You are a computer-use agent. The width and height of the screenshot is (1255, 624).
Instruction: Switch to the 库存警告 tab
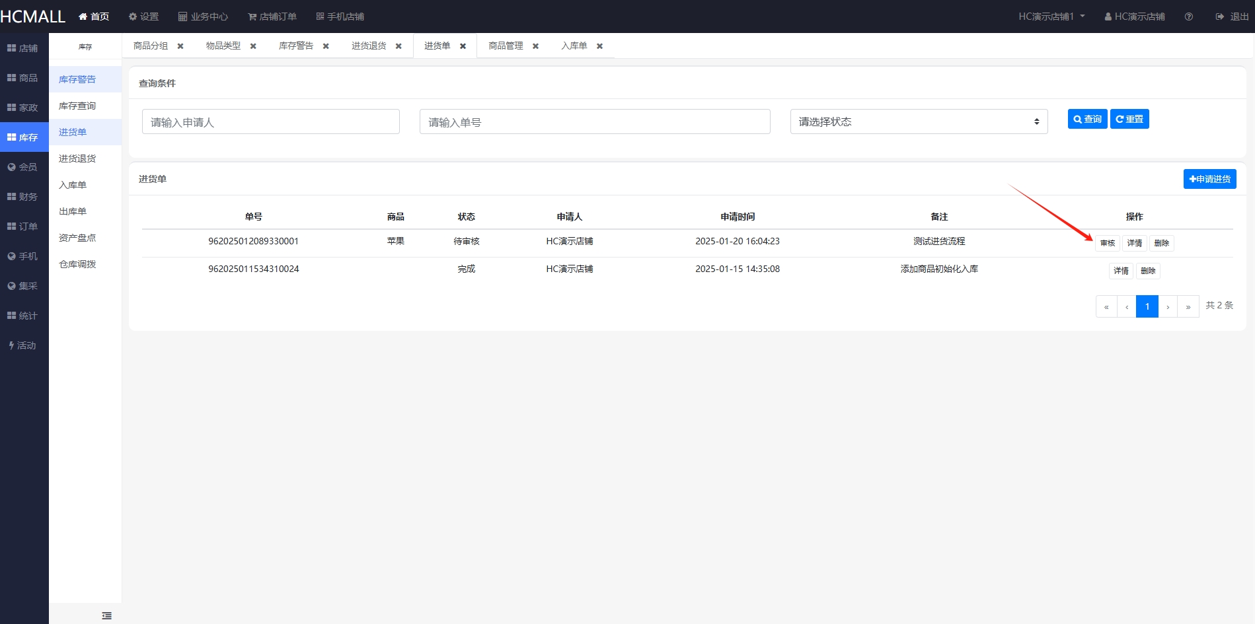click(x=296, y=46)
